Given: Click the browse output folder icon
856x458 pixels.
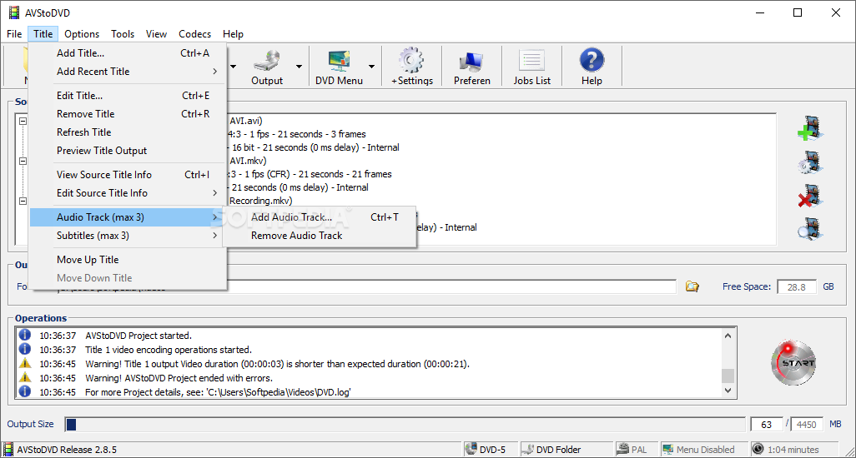Looking at the screenshot, I should [x=692, y=286].
